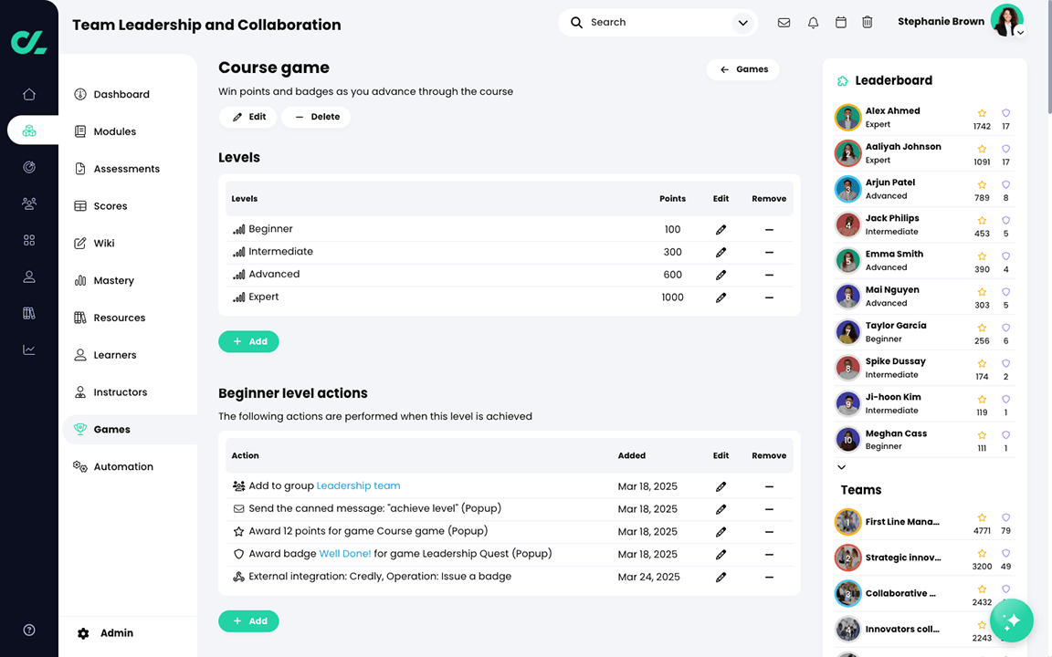Type in the Search field

point(657,23)
